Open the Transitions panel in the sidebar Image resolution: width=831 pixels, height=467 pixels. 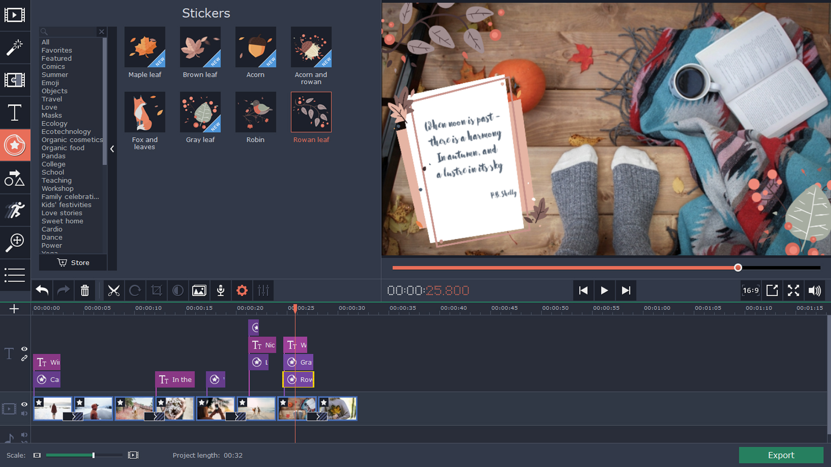click(x=14, y=80)
